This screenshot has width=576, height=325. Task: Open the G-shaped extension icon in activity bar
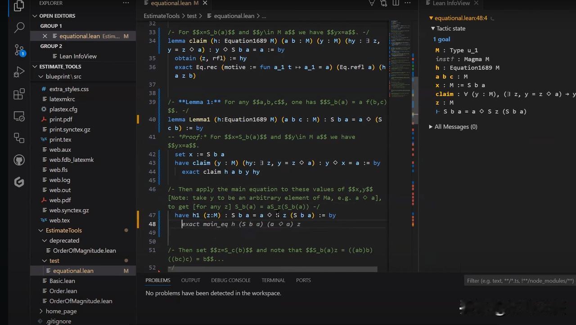click(19, 182)
